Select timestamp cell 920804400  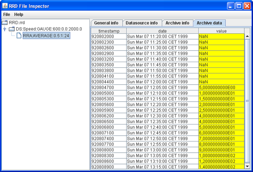109,82
